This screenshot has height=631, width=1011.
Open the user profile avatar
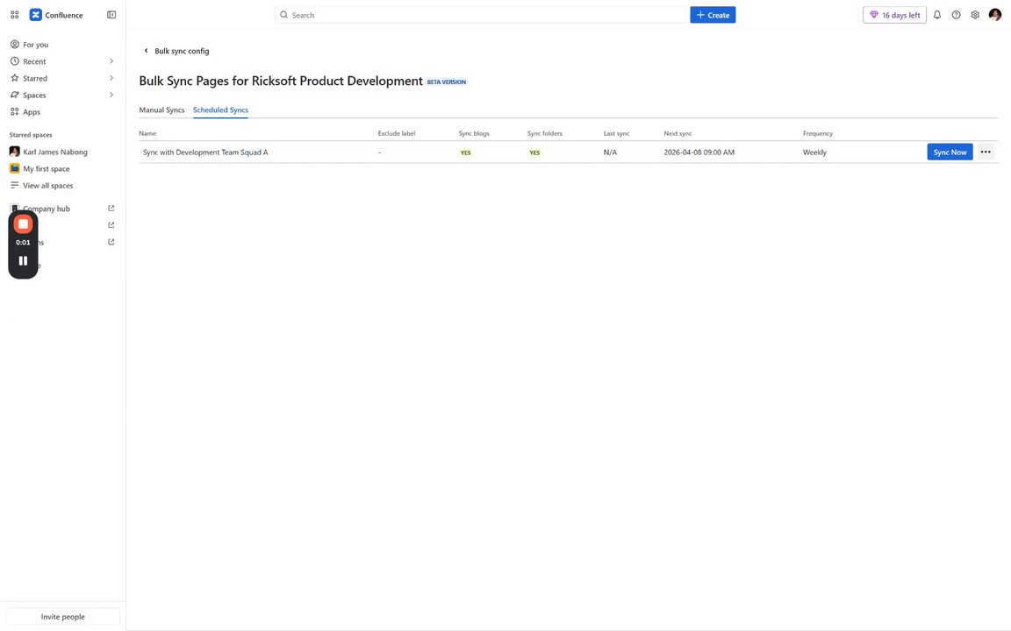[995, 15]
